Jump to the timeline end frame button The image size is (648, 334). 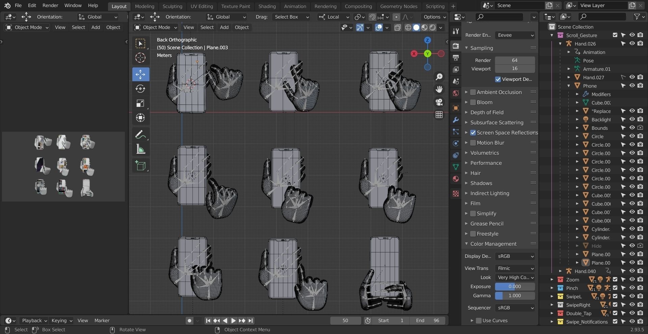[250, 321]
